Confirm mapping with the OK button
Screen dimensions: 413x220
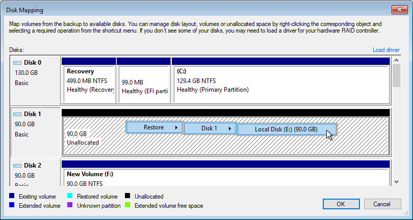pos(341,204)
